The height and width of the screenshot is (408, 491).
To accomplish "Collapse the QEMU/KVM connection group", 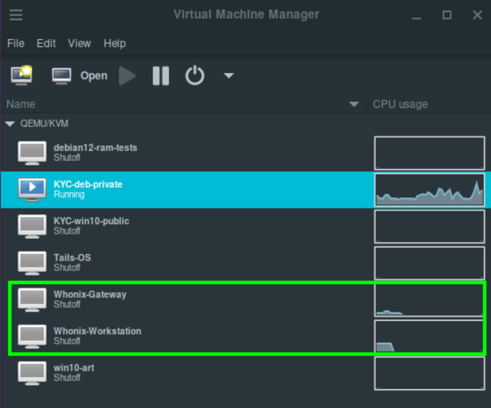I will [x=10, y=124].
